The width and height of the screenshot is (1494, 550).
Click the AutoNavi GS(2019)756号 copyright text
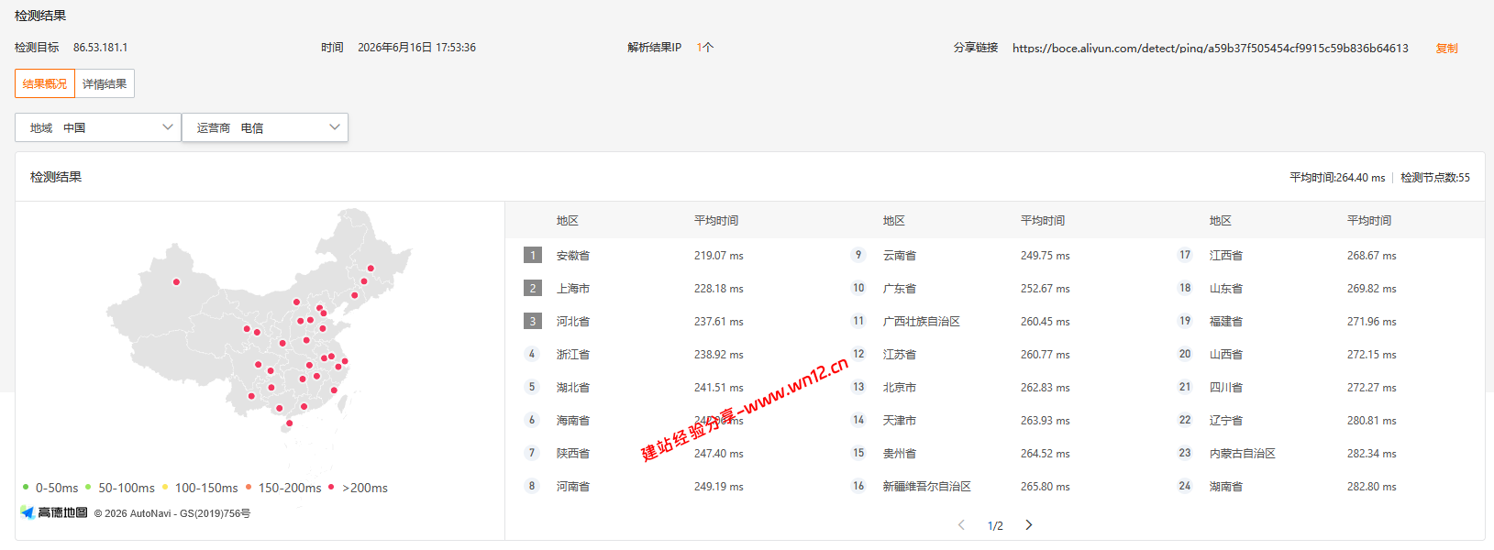point(172,513)
